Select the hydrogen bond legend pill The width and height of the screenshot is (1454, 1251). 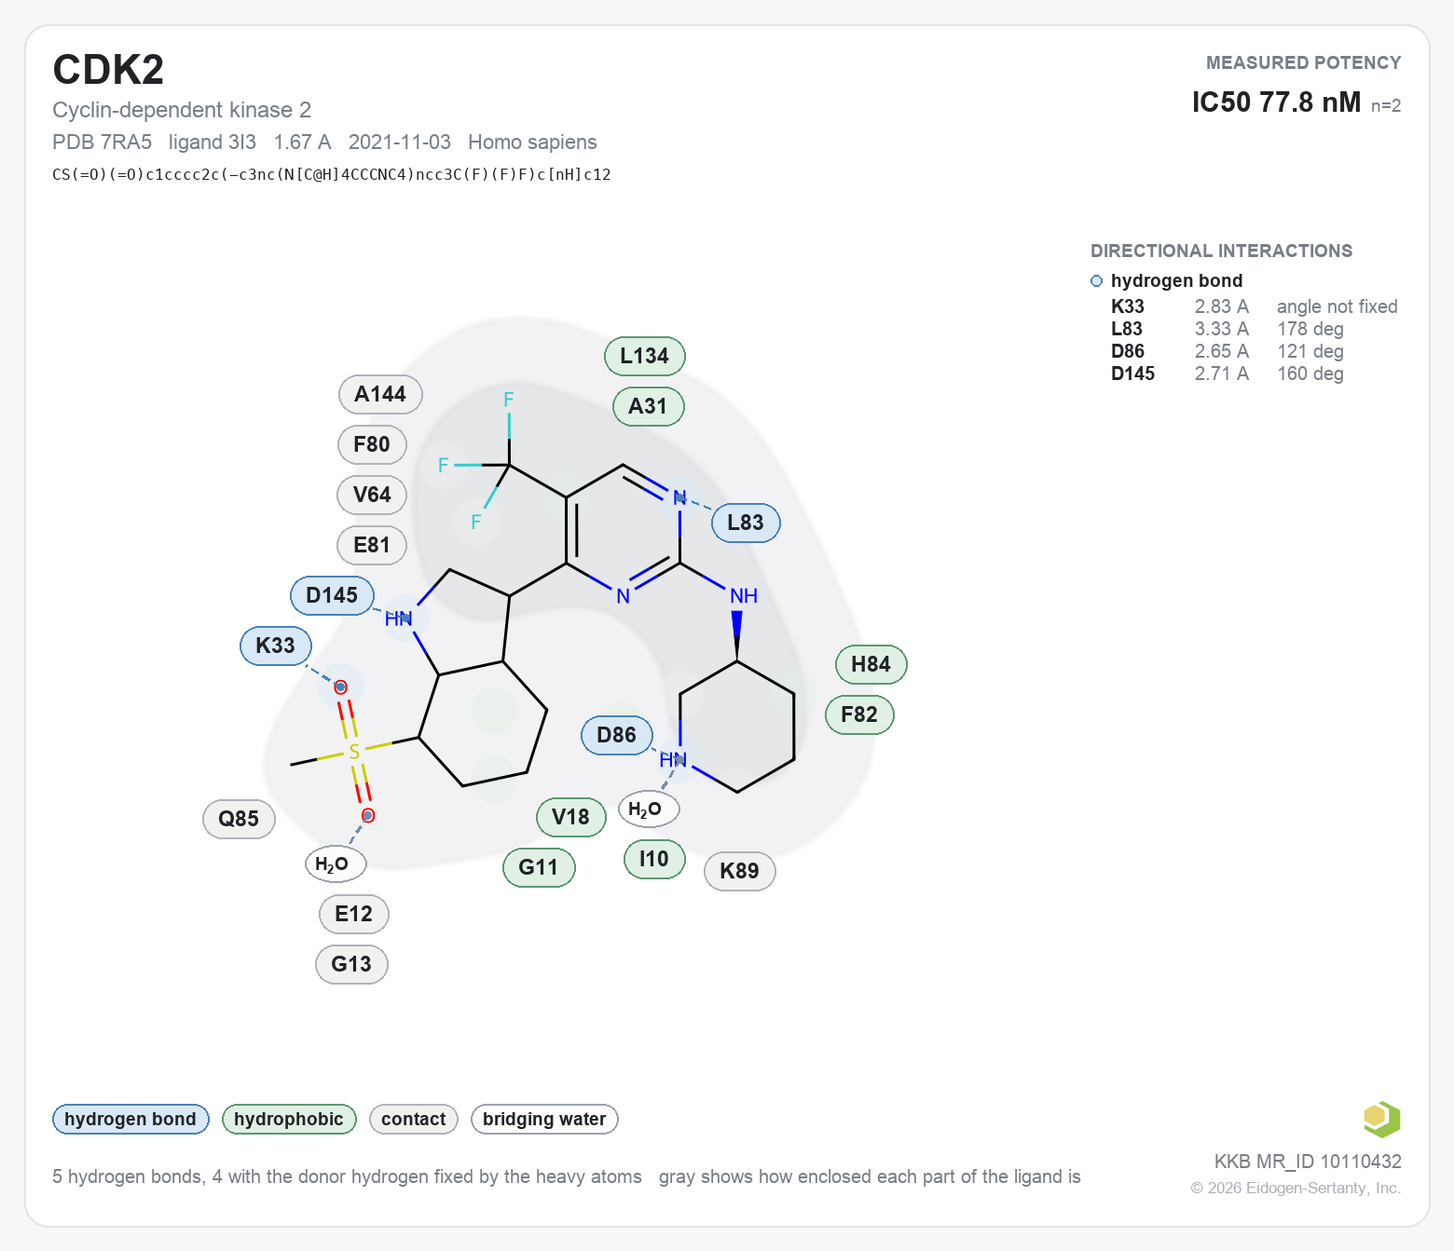pyautogui.click(x=130, y=1119)
